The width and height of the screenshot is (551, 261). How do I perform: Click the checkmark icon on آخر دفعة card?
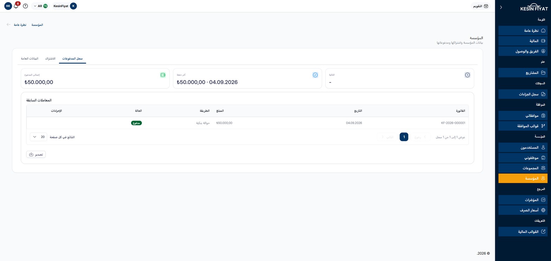tap(315, 75)
